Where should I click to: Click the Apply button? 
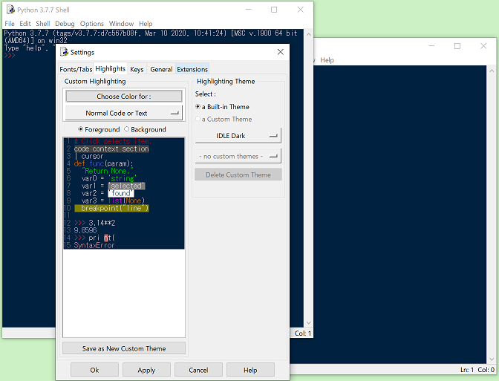click(x=146, y=370)
